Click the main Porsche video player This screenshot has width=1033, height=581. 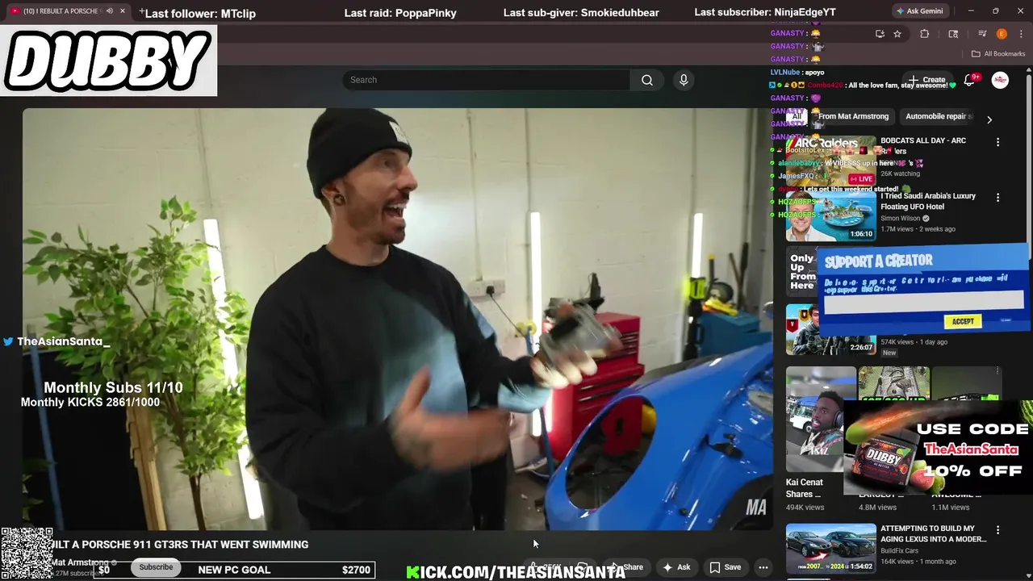click(397, 319)
